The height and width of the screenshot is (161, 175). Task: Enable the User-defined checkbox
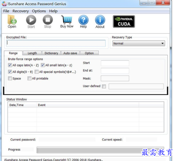[104, 86]
